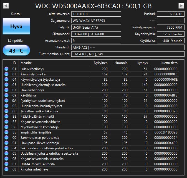The height and width of the screenshot is (178, 187).
Task: Click the Liityntä field UASP (Serial ATA)
Action: 96,27
